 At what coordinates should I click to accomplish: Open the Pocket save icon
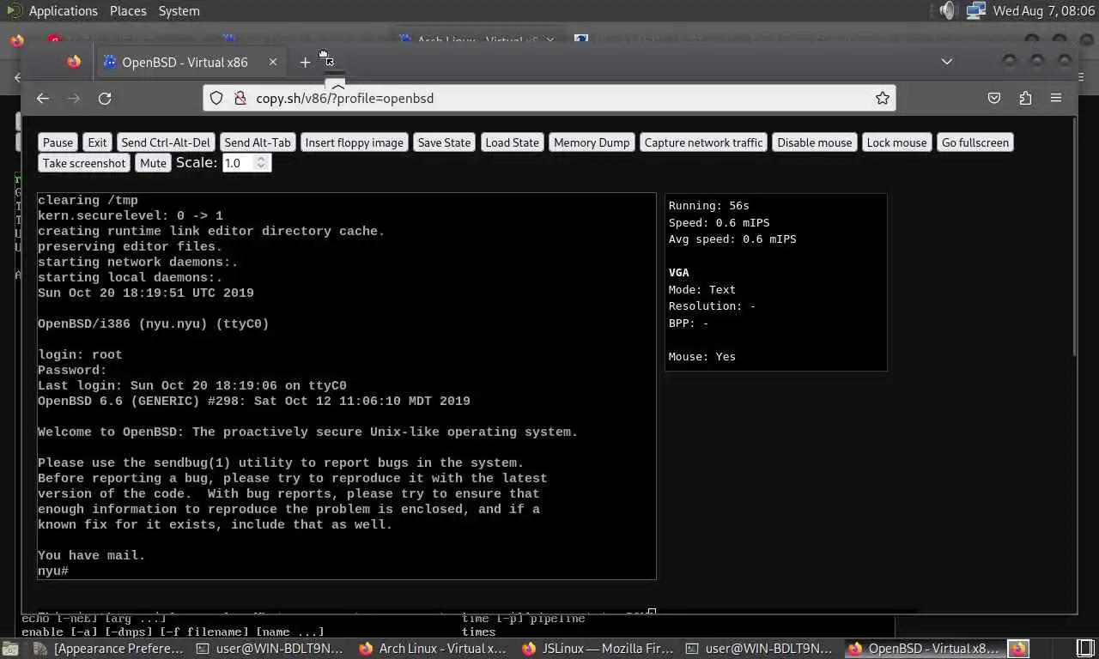pos(994,99)
